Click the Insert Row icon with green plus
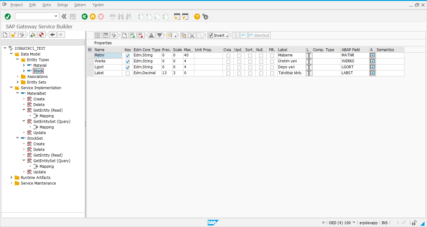The image size is (427, 227). coord(133,35)
